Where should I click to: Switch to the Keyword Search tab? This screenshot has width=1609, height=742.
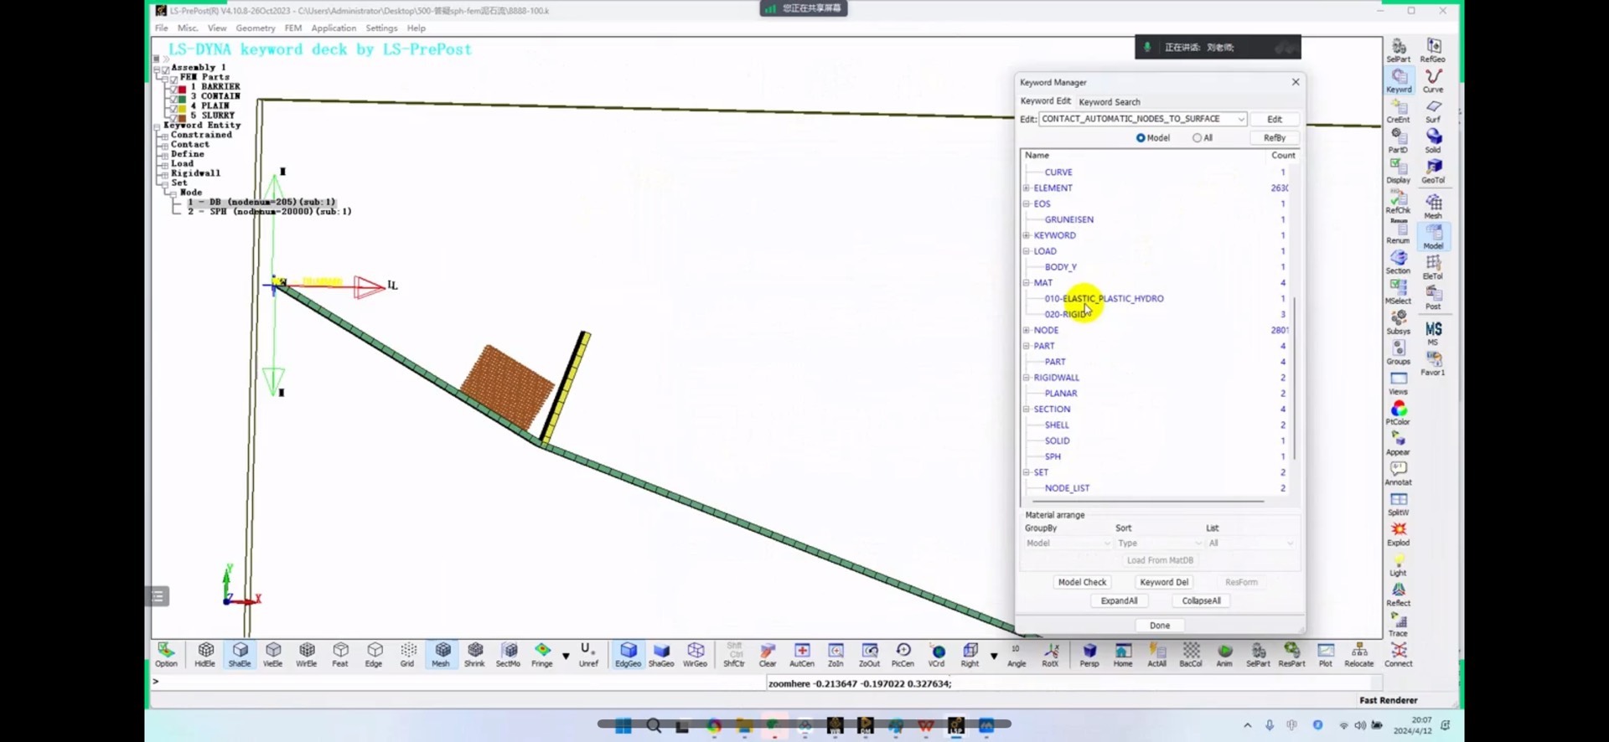[1110, 102]
